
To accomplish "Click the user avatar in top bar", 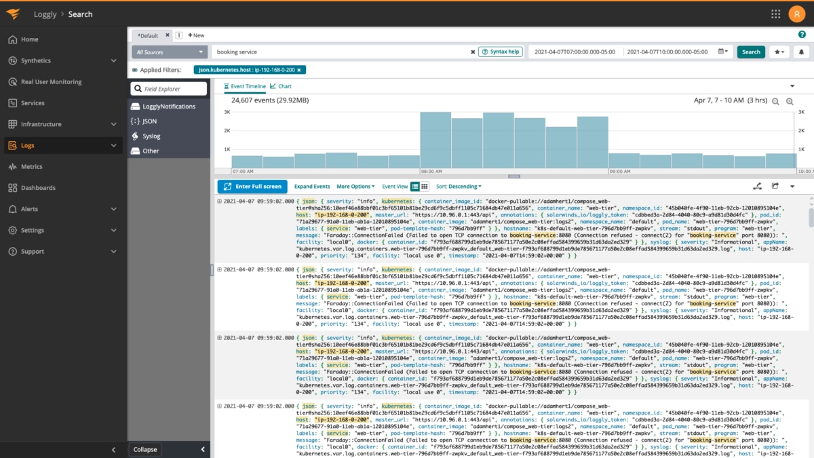I will coord(796,14).
